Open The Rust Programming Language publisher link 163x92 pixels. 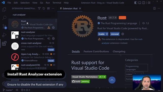(119, 23)
